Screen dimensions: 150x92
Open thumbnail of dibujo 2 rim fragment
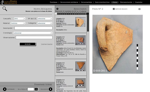80,40
